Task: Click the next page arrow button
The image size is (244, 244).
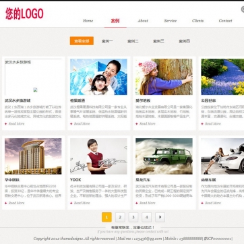Action: [160, 217]
